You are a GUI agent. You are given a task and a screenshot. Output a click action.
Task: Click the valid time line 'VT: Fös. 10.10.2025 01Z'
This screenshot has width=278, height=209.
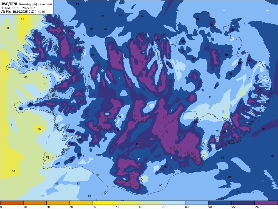[17, 12]
